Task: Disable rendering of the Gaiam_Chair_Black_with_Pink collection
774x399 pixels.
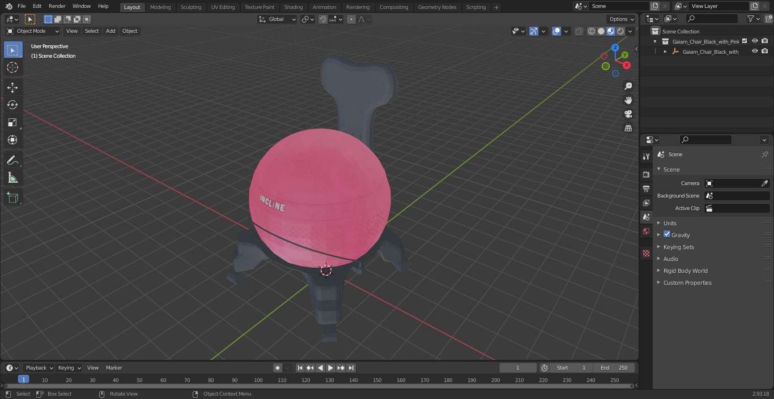Action: pos(765,41)
